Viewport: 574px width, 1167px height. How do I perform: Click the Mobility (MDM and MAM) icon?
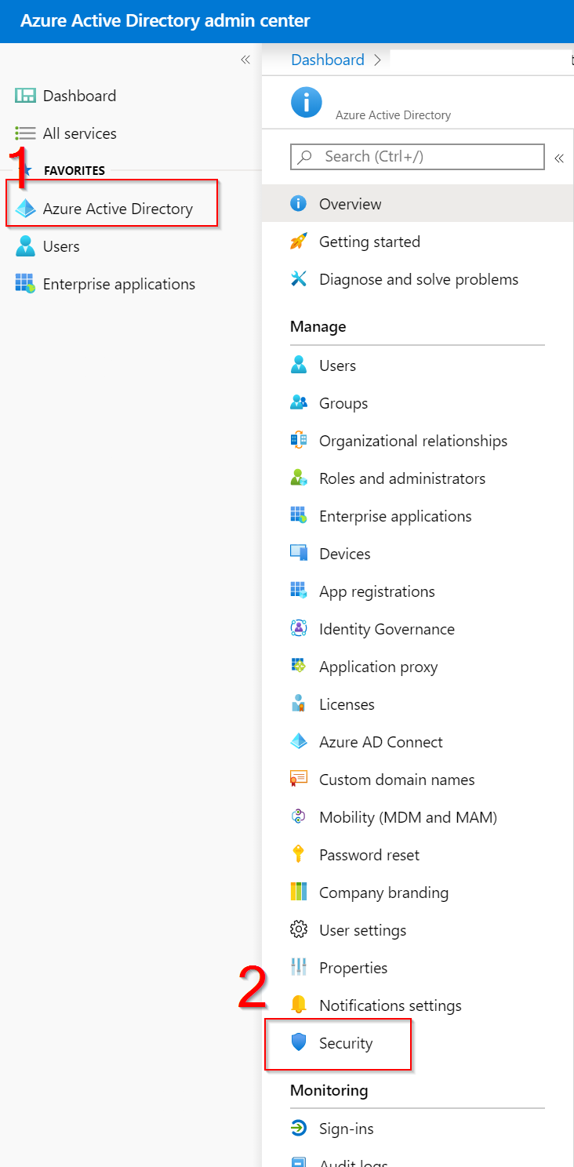[x=299, y=817]
